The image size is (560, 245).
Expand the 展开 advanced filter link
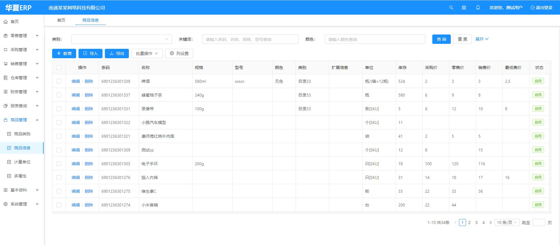point(482,39)
